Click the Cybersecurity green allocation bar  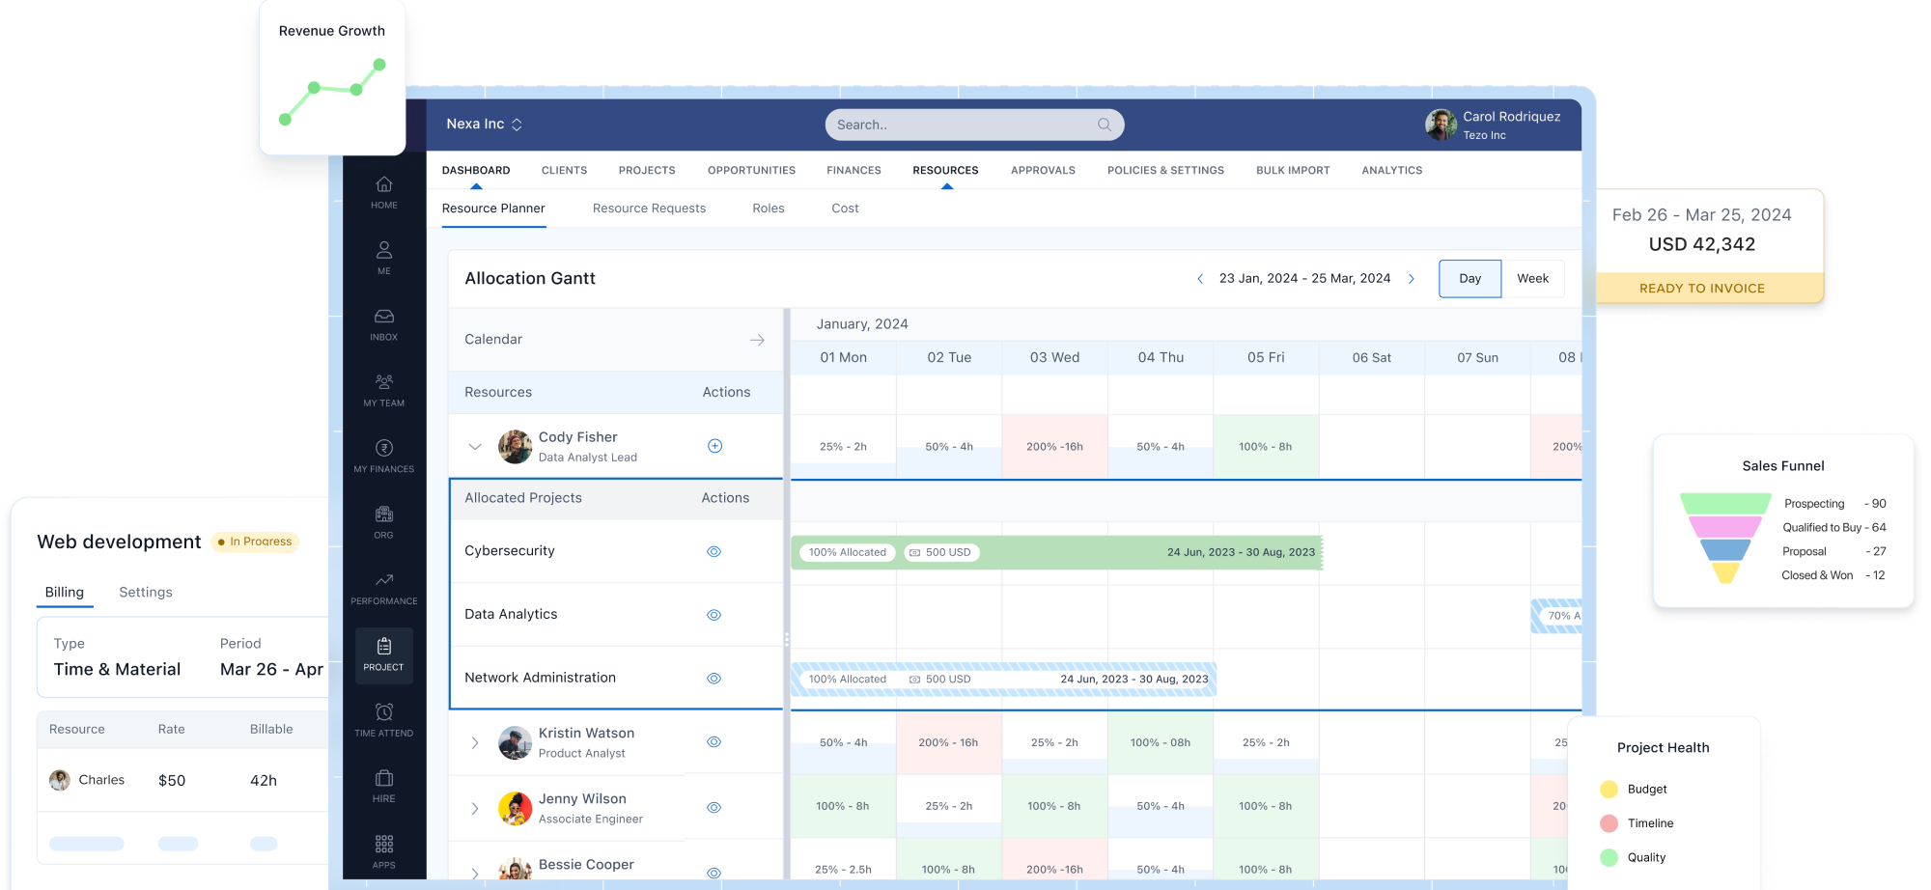coord(1062,552)
